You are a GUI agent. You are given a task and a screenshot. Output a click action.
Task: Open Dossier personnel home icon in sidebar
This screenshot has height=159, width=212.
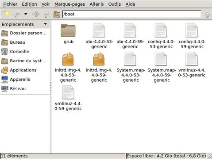pyautogui.click(x=4, y=33)
